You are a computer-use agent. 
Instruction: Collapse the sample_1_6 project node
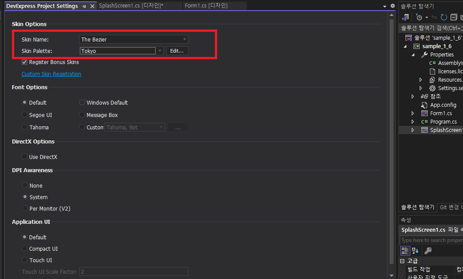coord(405,46)
